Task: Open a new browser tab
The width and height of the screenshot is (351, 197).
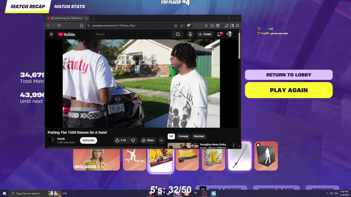Action: click(93, 18)
